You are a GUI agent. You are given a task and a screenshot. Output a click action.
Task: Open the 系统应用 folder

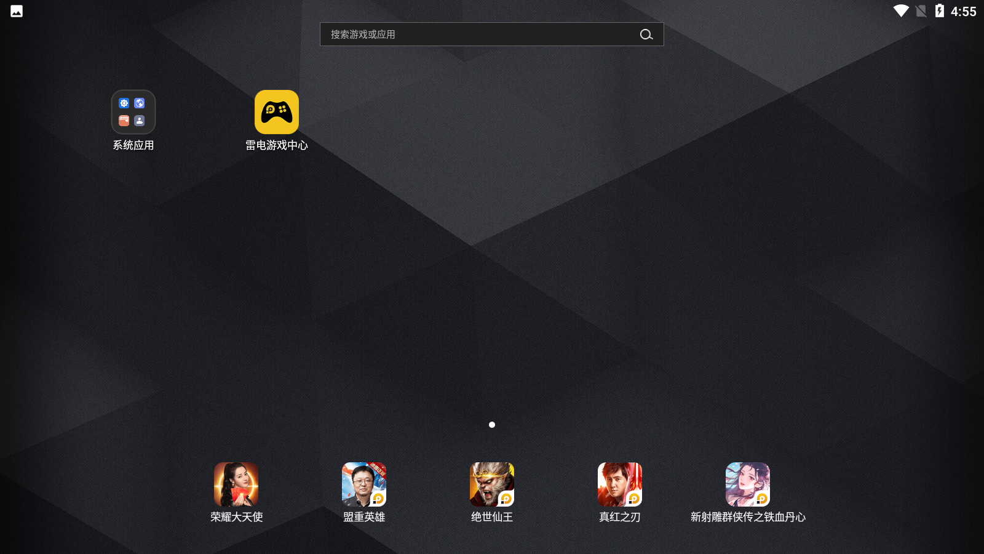pos(133,112)
